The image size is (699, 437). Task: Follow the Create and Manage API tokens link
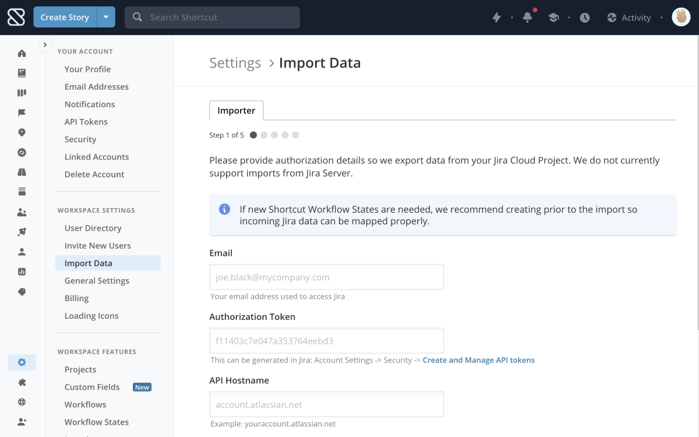tap(479, 360)
